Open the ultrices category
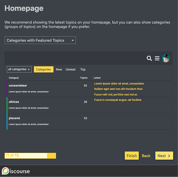The image size is (178, 177). [x=14, y=102]
